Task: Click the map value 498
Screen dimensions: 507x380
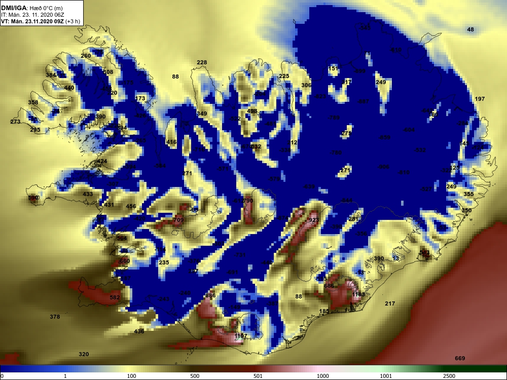Action: pyautogui.click(x=252, y=111)
